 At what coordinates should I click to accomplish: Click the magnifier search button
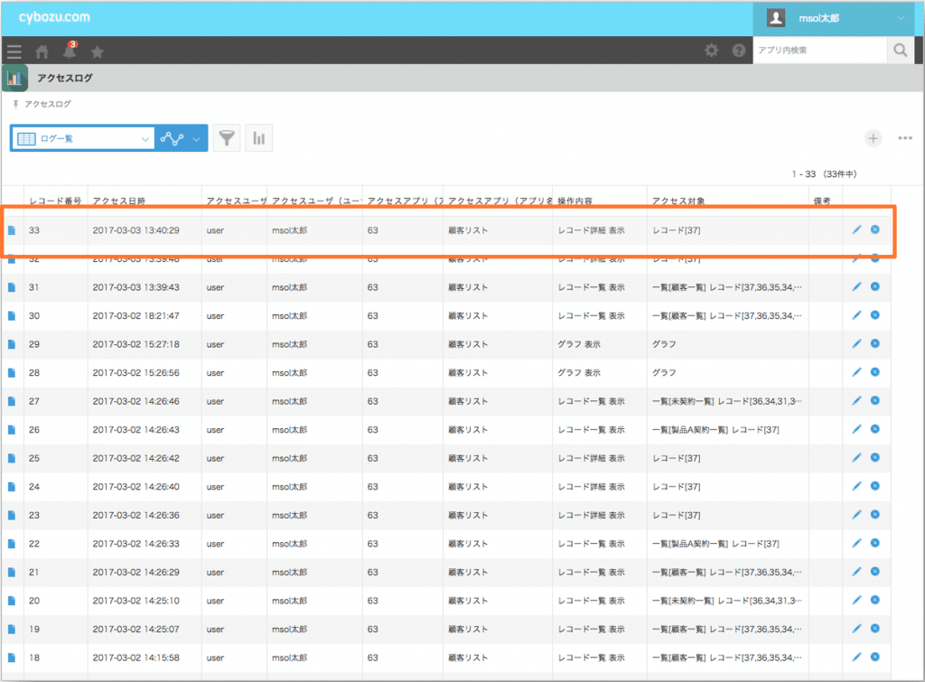click(x=901, y=51)
